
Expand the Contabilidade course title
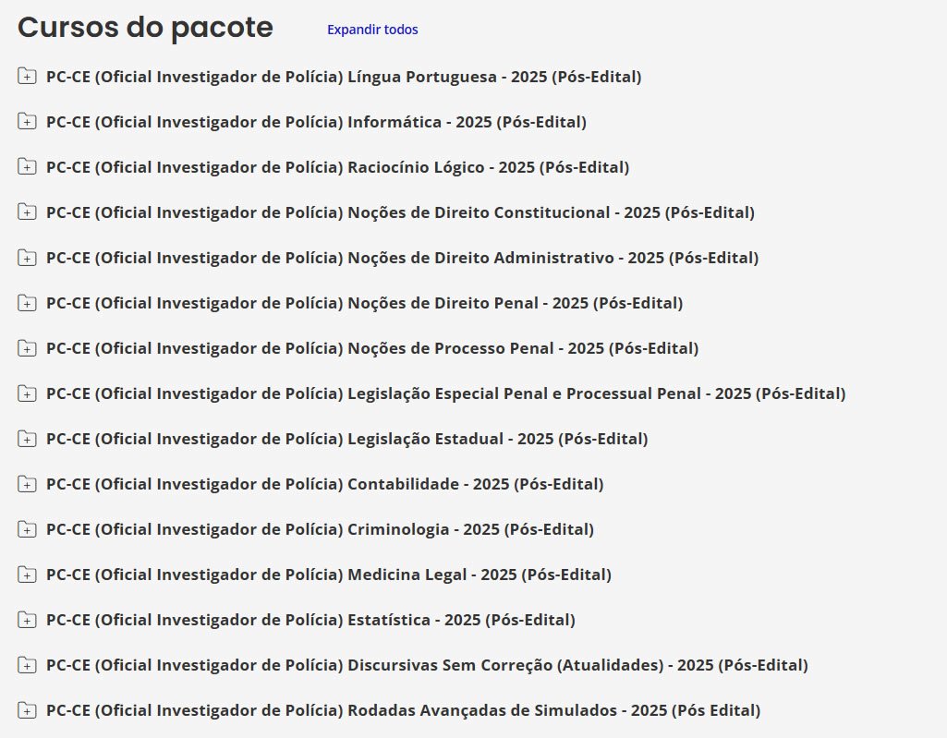[x=324, y=484]
